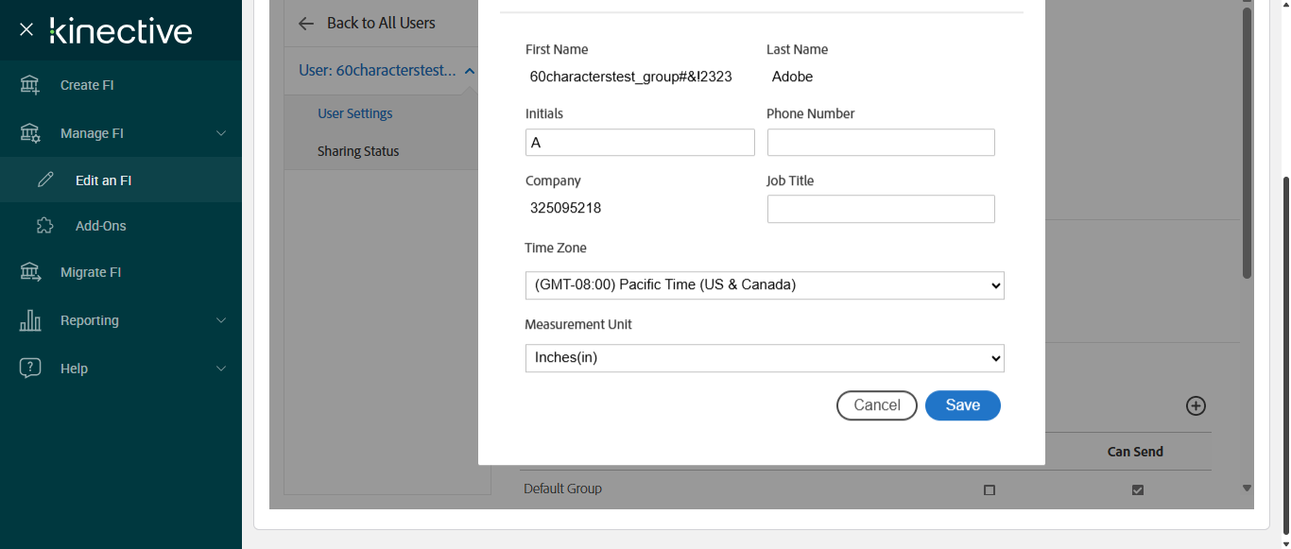Open the Time Zone dropdown
Image resolution: width=1291 pixels, height=549 pixels.
tap(765, 285)
